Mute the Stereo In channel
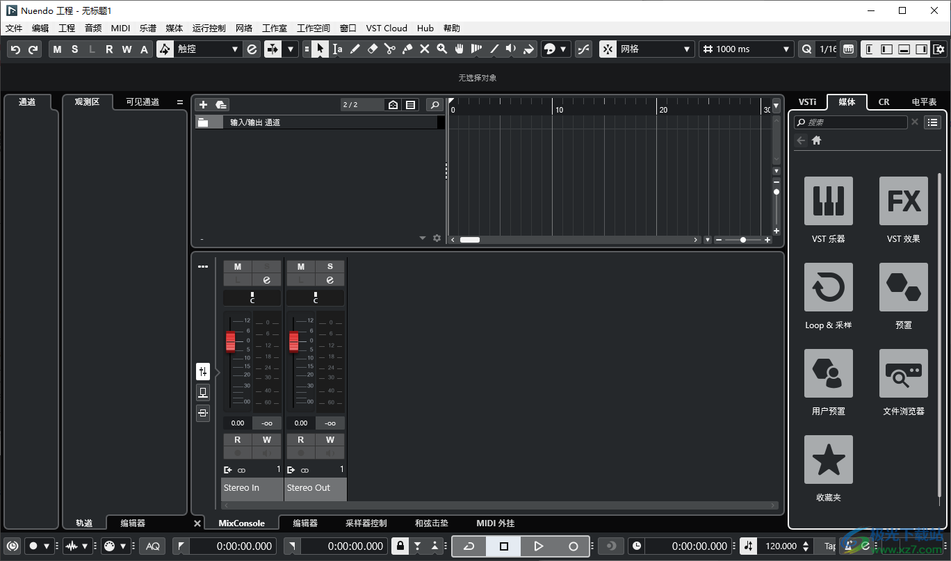 238,267
